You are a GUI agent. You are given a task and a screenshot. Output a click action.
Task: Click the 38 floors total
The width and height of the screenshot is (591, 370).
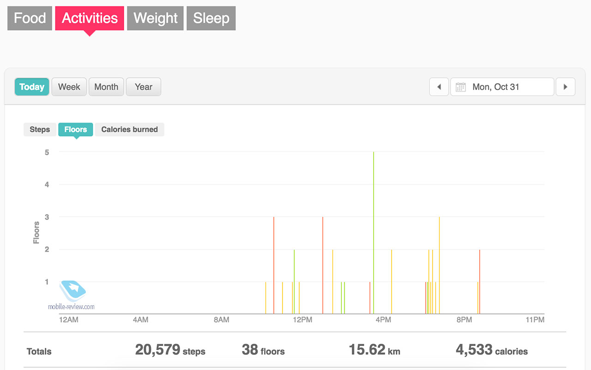click(x=263, y=350)
